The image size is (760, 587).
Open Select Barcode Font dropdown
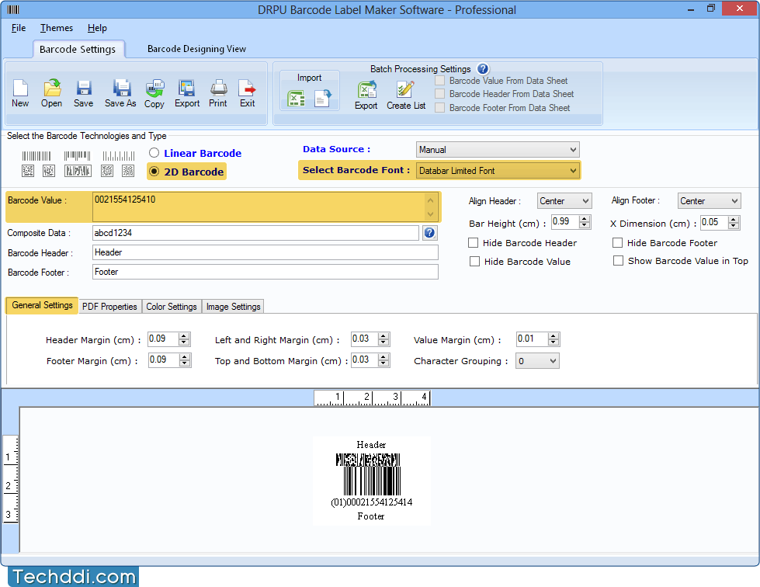click(498, 170)
